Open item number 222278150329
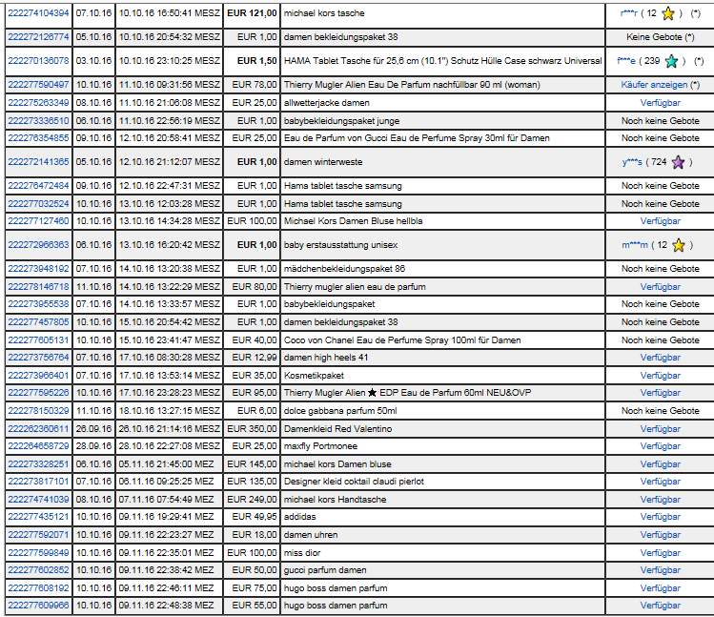Screen dimensions: 714x617 (38, 411)
